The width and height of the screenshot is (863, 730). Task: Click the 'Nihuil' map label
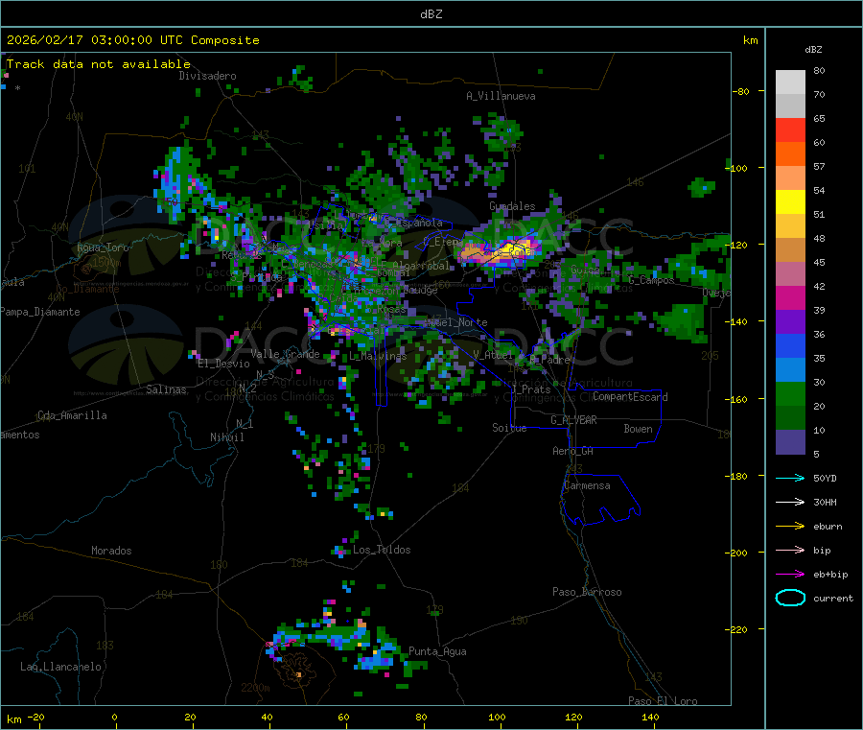click(x=226, y=437)
